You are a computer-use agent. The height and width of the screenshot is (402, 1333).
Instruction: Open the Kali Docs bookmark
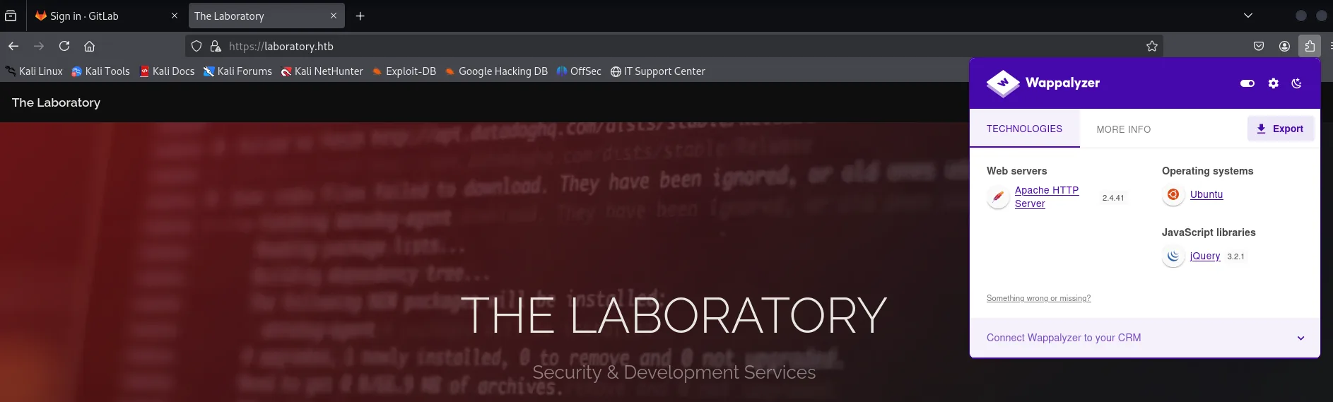[x=167, y=71]
